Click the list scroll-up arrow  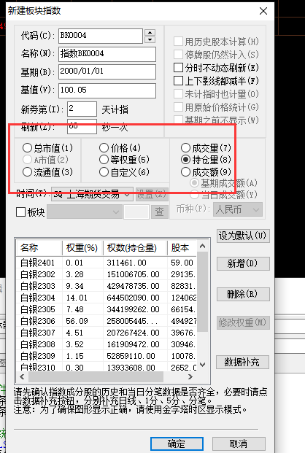tap(203, 246)
